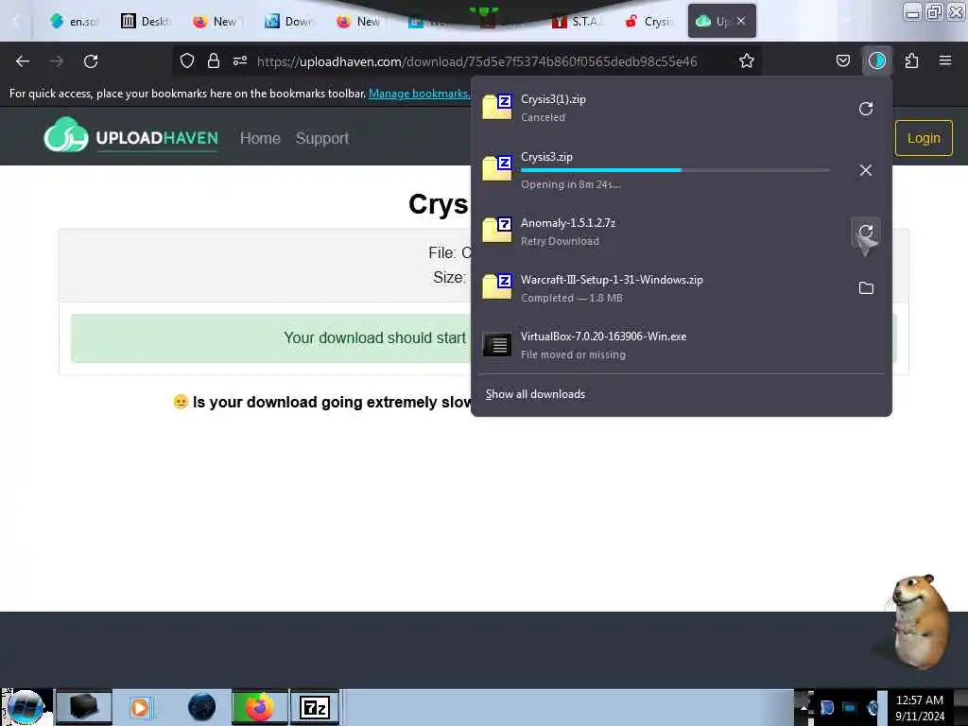Open the Manage bookmarks link
Screen dimensions: 968x726
point(419,94)
